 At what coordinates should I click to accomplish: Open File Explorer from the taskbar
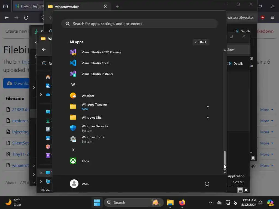pos(170,202)
